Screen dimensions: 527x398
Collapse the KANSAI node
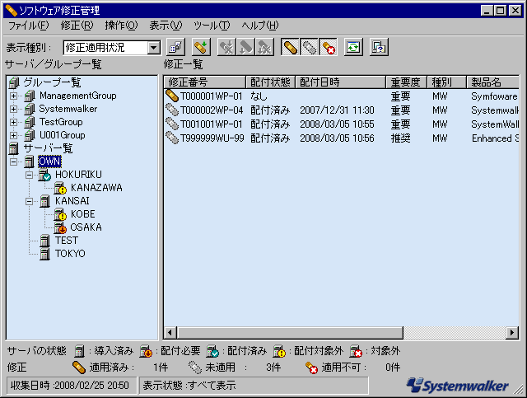pos(30,201)
